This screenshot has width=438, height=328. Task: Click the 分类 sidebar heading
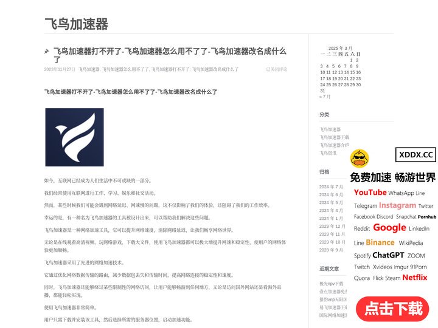tap(324, 114)
